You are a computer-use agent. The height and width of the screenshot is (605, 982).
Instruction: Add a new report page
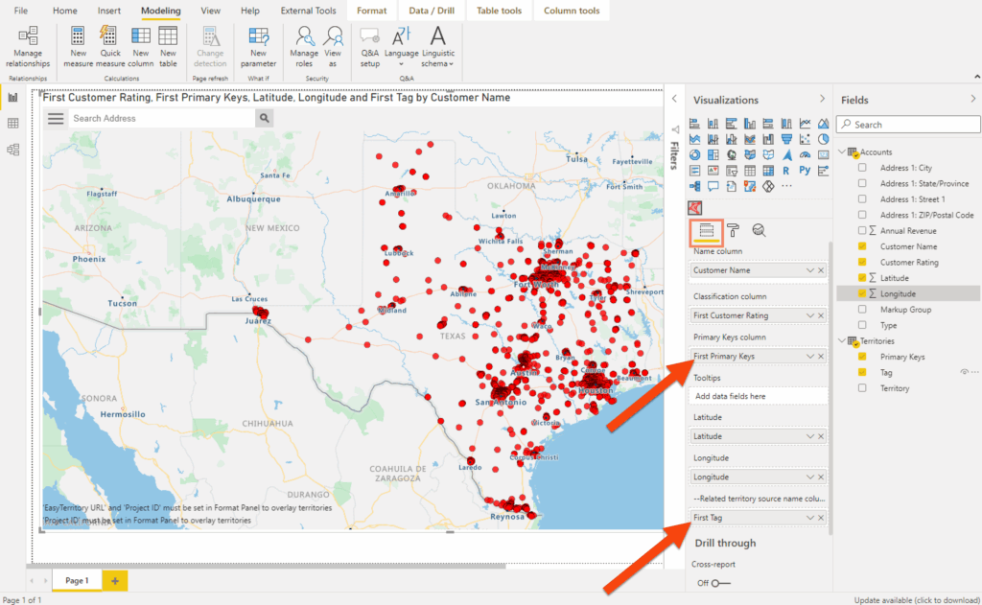(x=114, y=580)
